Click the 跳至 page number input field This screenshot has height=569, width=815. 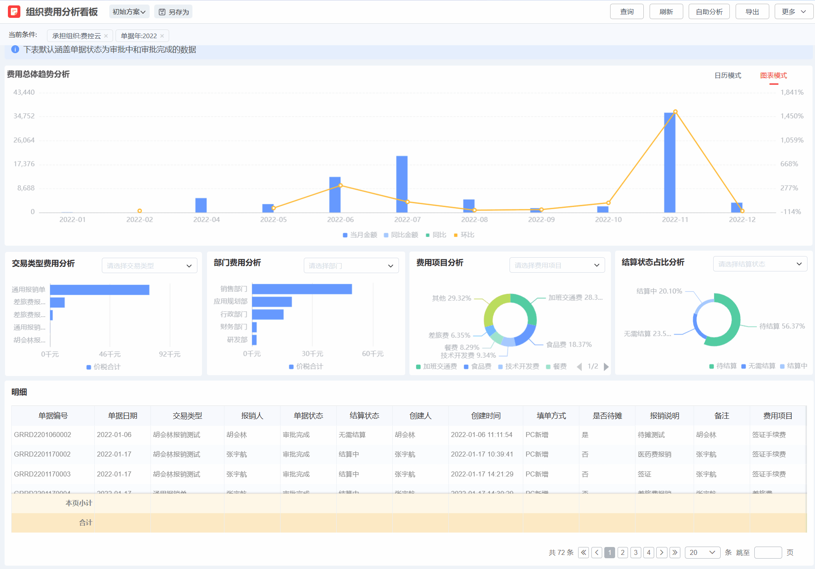coord(768,552)
